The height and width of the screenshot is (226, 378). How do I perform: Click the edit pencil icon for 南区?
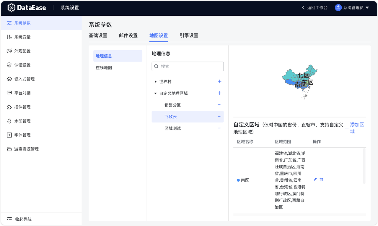coord(315,180)
